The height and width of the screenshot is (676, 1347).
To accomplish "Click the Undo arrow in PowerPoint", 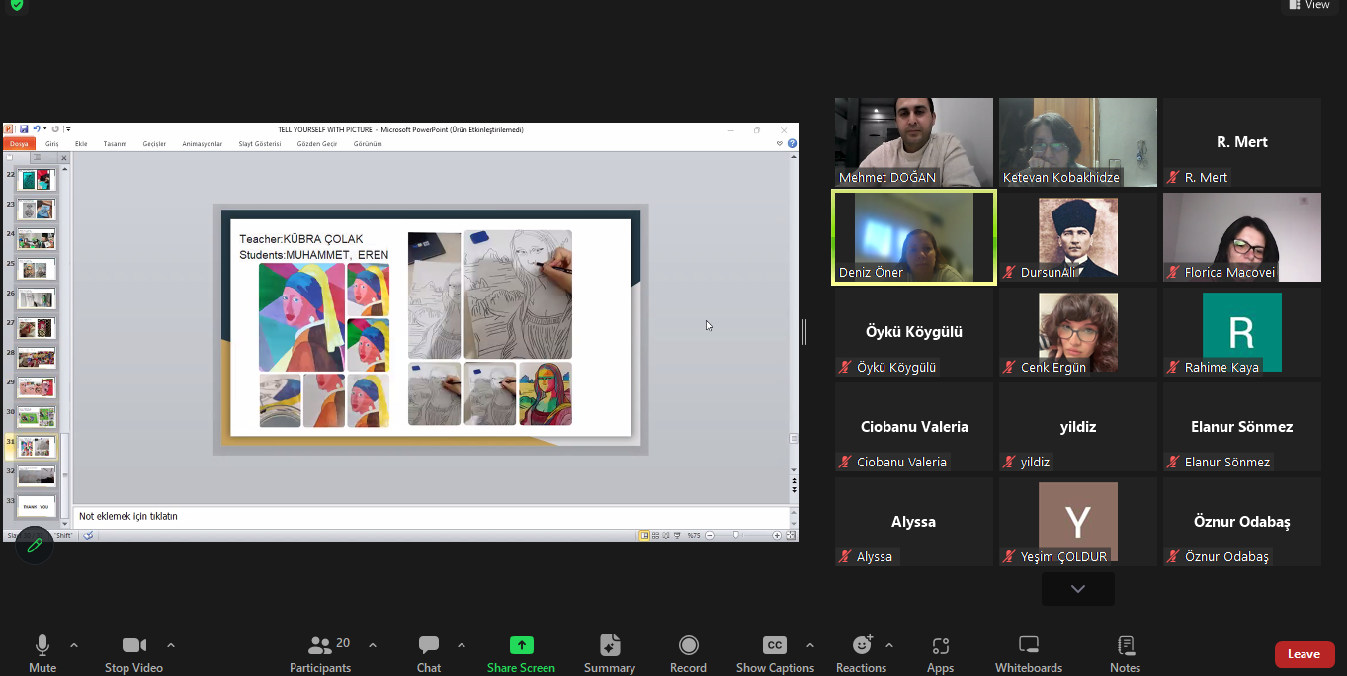I will [37, 129].
